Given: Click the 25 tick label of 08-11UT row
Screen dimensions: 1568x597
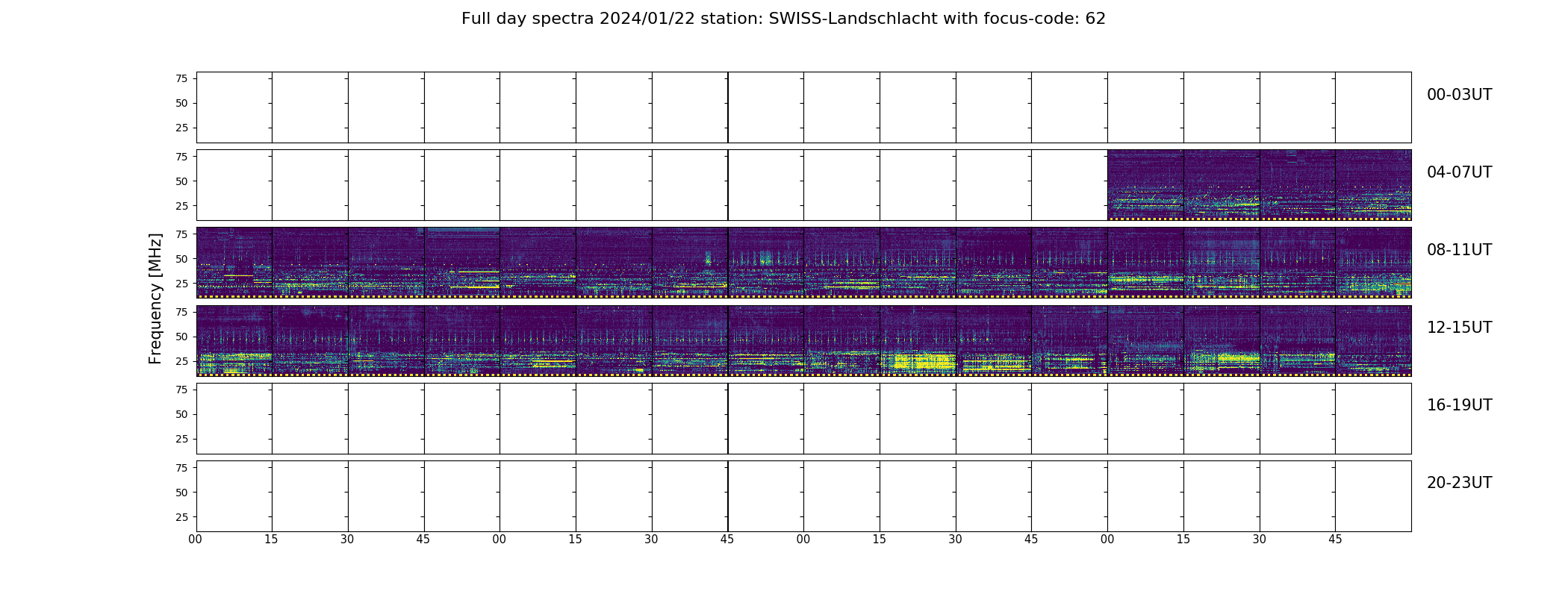Looking at the screenshot, I should coord(181,283).
